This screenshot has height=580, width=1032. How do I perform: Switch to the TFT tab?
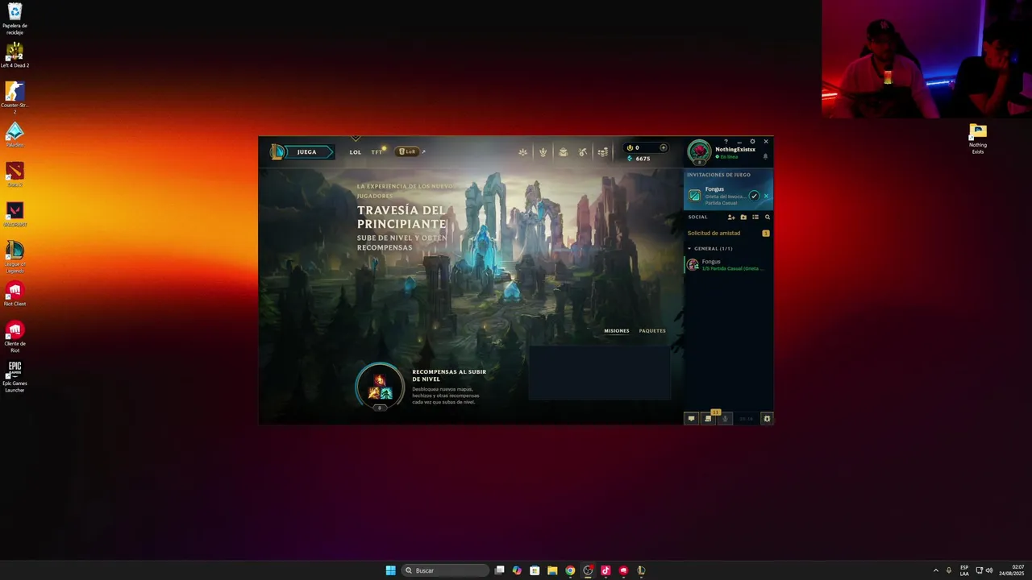377,152
